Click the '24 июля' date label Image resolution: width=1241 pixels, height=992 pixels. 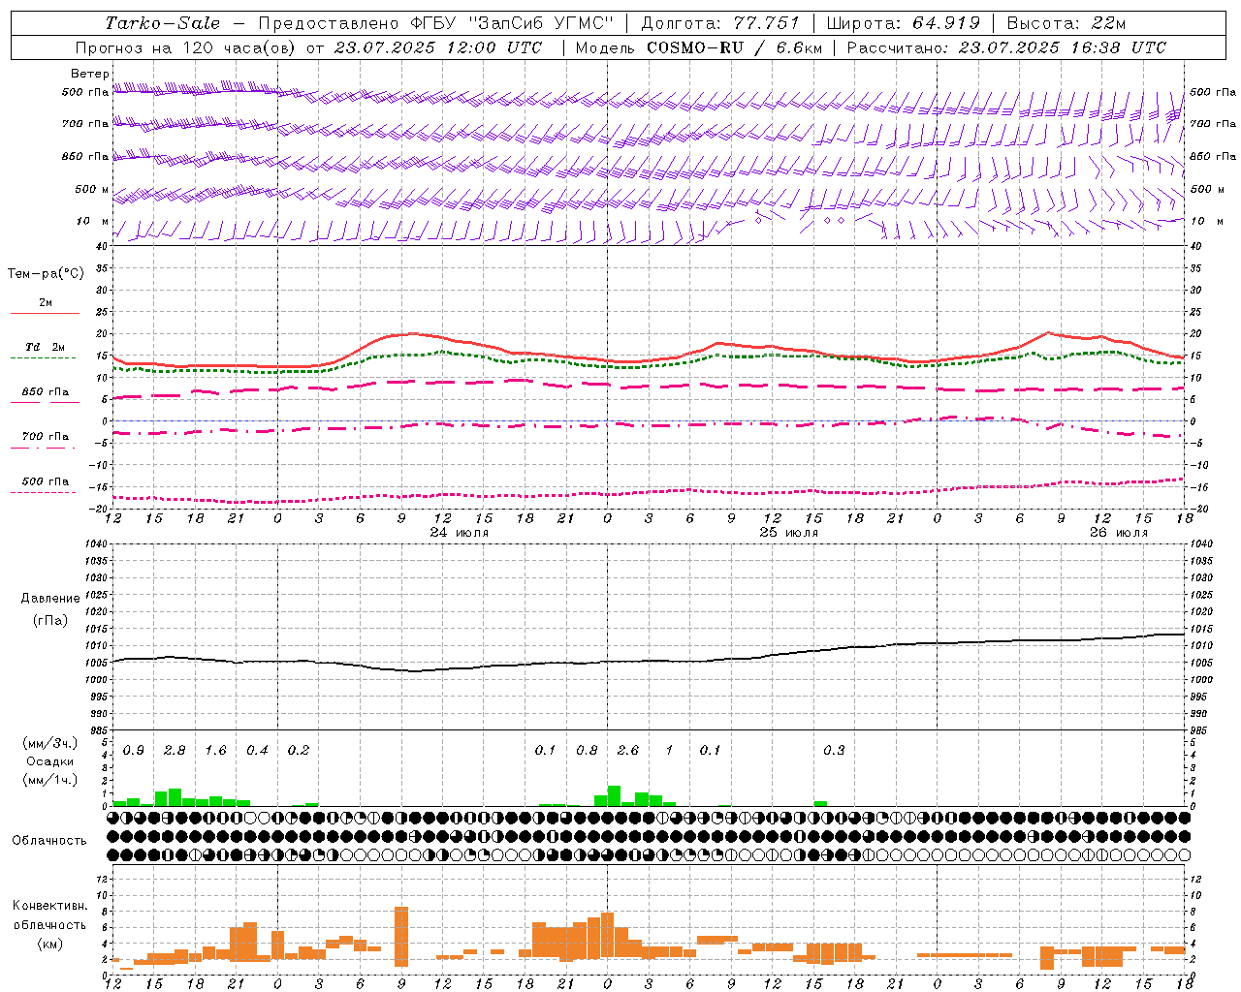pyautogui.click(x=460, y=533)
